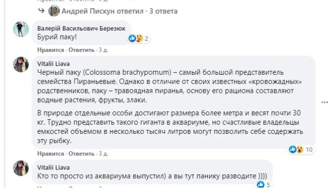Click blue like icon showing 10 reactions

[293, 149]
